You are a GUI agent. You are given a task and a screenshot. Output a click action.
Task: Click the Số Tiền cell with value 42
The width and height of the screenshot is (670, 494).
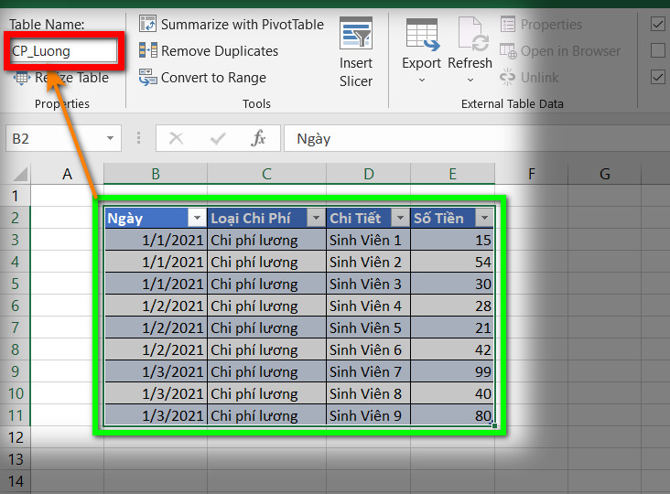pyautogui.click(x=452, y=349)
